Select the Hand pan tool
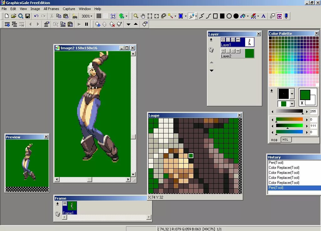This screenshot has width=321, height=231. pyautogui.click(x=143, y=16)
